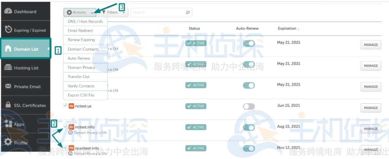This screenshot has height=159, width=389.
Task: Choose Transfer Out menu entry
Action: pos(85,77)
